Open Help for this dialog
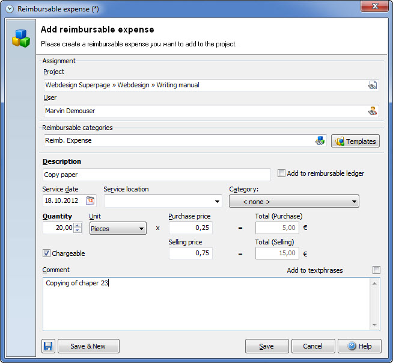 359,346
